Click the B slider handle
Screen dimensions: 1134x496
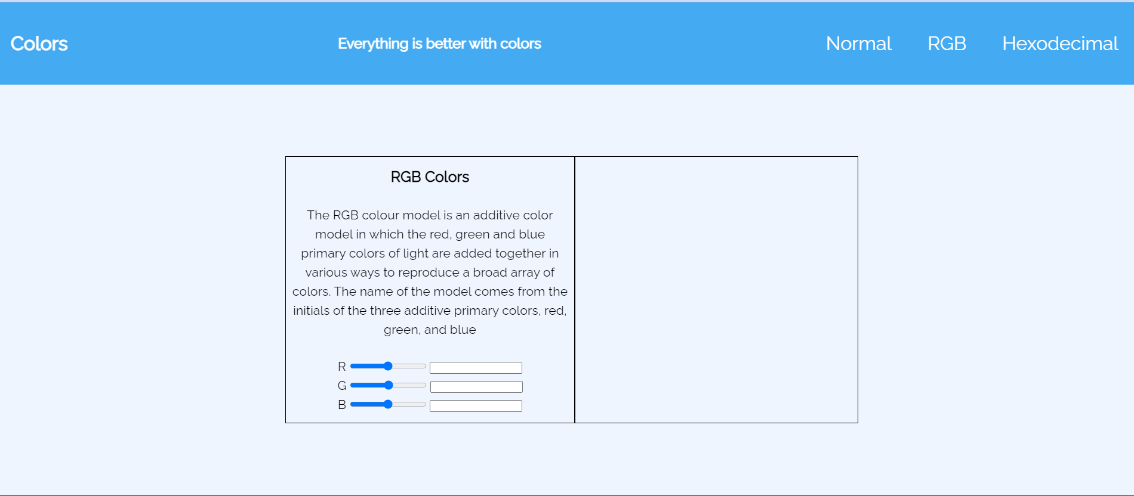(388, 404)
